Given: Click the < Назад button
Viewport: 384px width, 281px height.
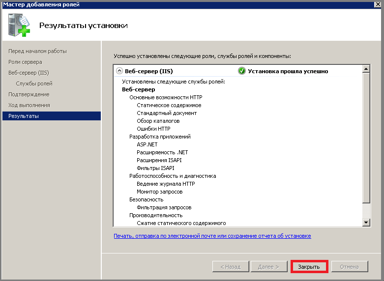Looking at the screenshot, I should point(231,267).
